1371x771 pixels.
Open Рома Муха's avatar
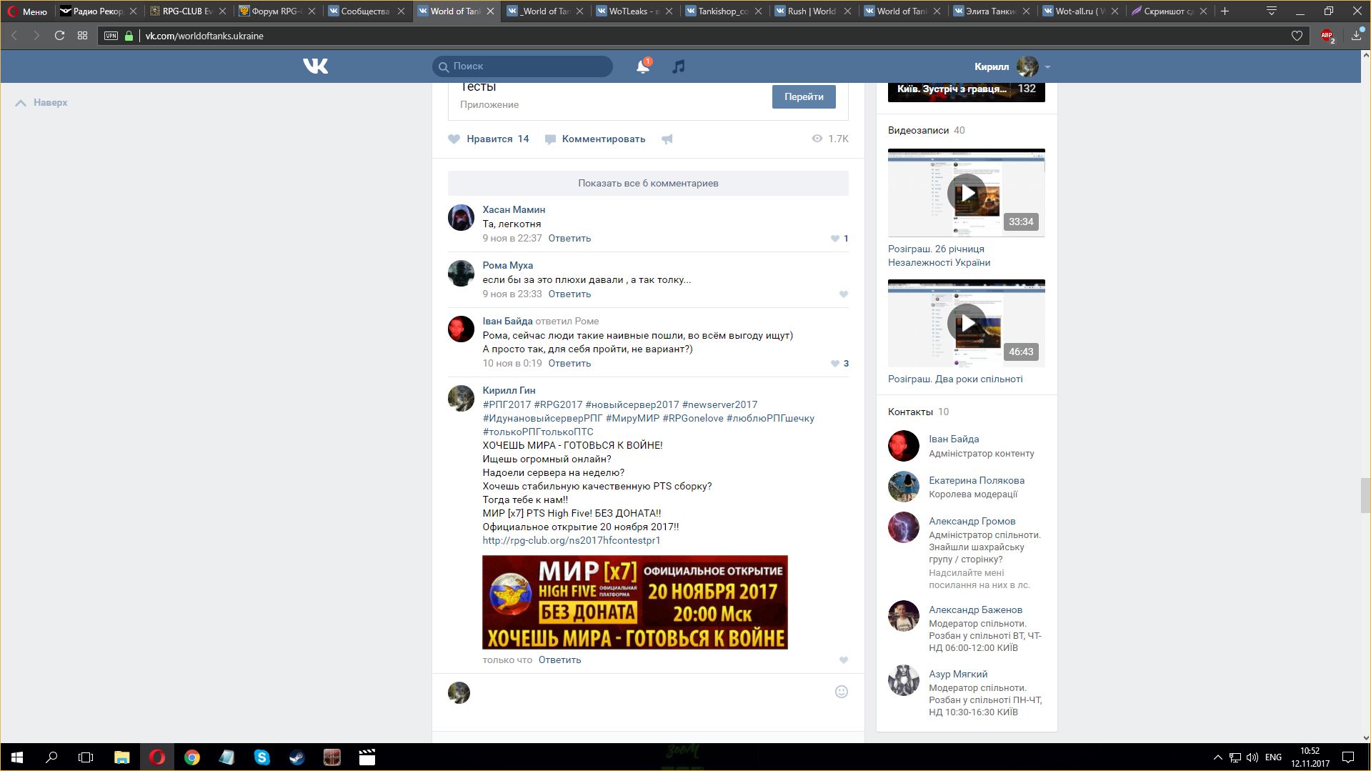coord(461,273)
